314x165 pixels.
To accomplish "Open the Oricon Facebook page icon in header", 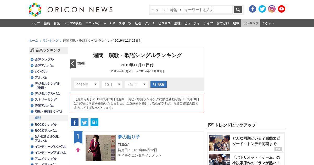I will (x=253, y=9).
